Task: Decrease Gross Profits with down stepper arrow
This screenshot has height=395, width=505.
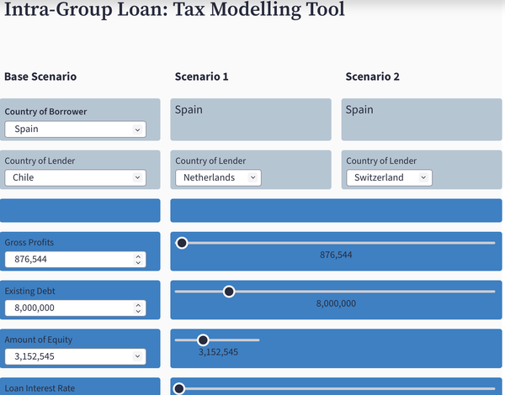Action: (138, 262)
